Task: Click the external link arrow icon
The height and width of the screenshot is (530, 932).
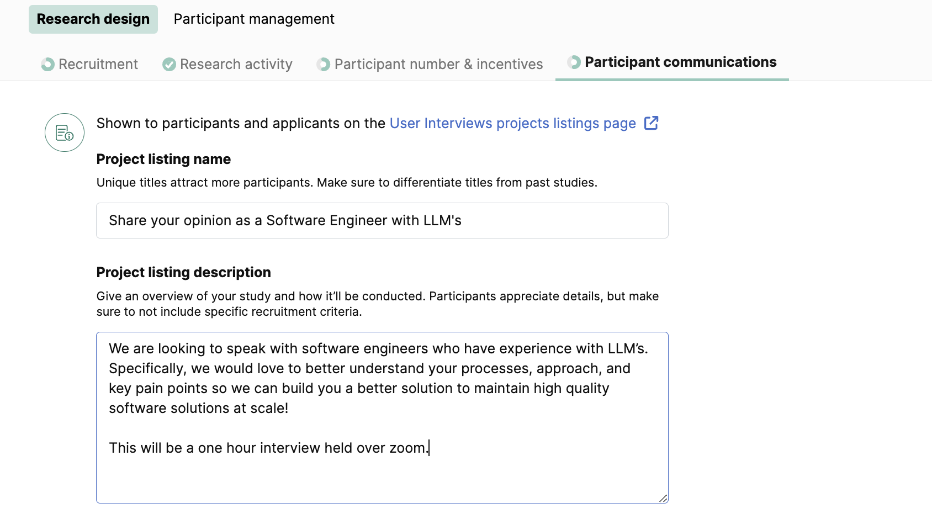Action: (652, 123)
